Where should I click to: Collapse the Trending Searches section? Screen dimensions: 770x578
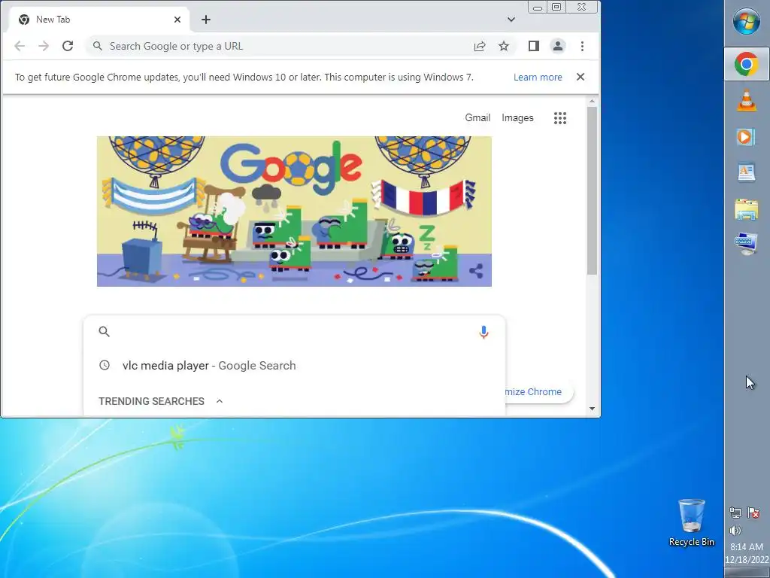click(220, 401)
